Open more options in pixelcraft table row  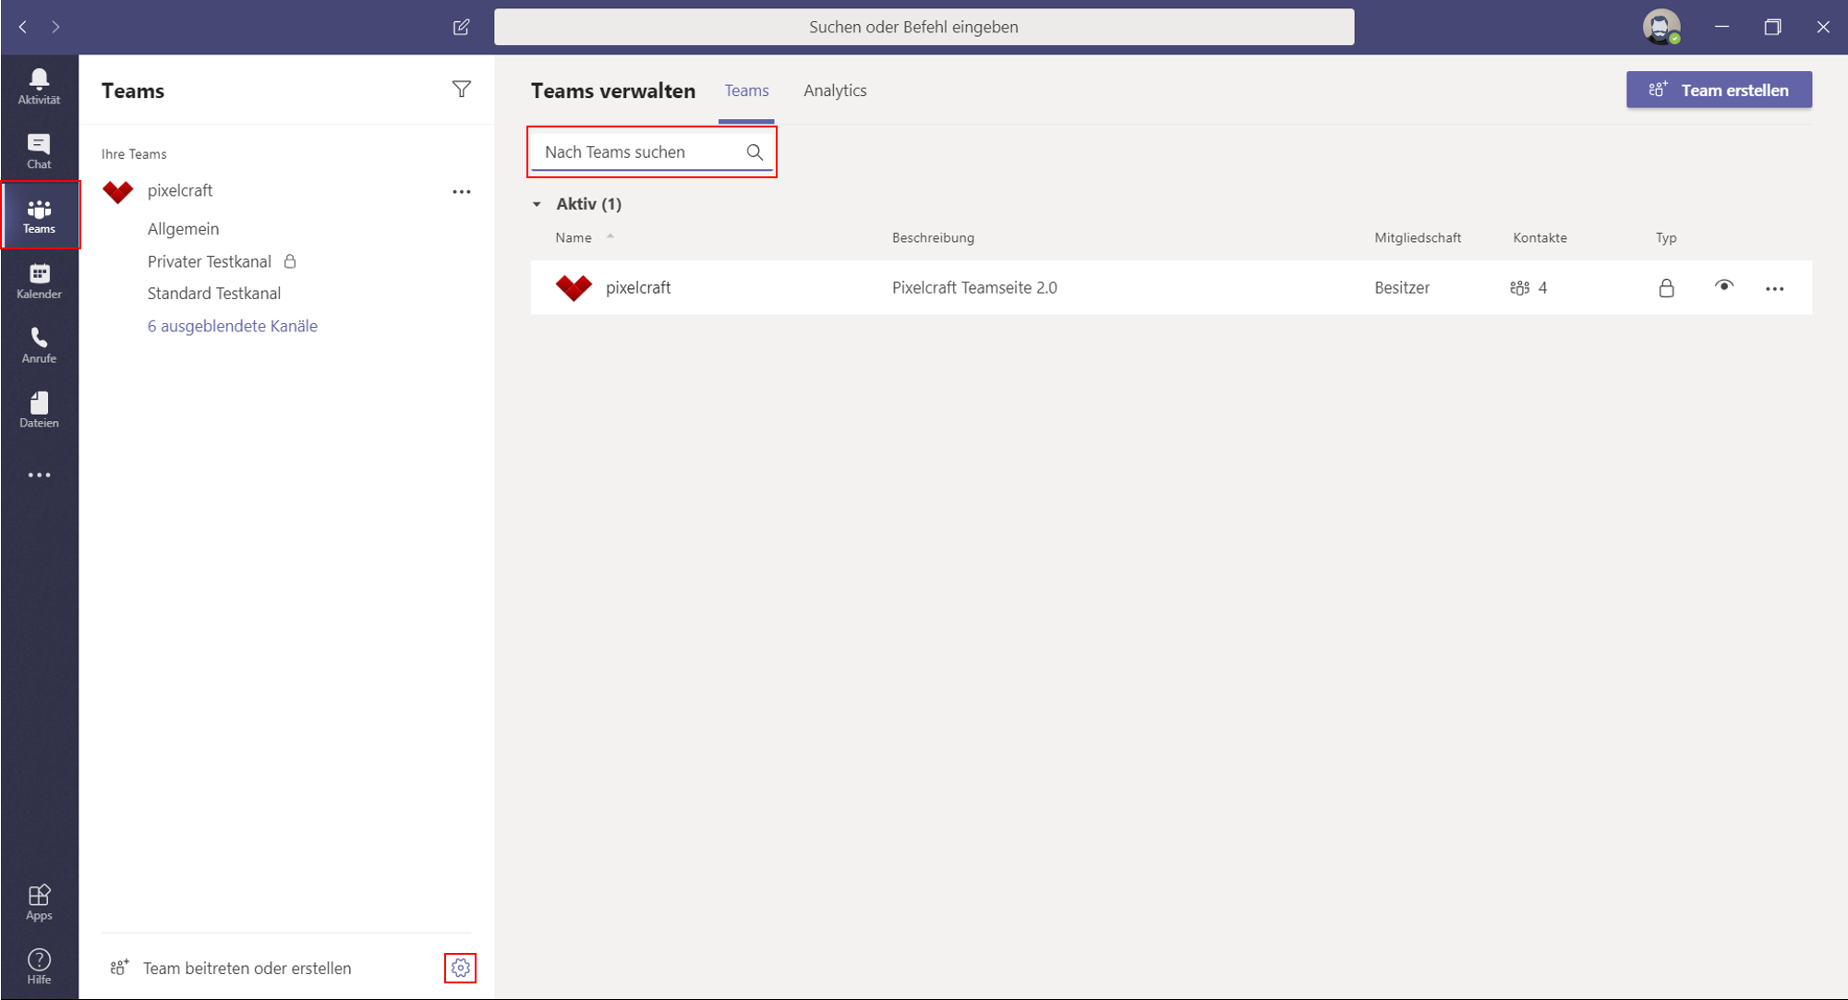point(1774,288)
